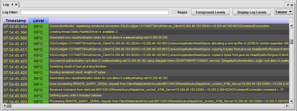Click inside the Log Filter text field
The height and width of the screenshot is (111, 297).
point(94,12)
